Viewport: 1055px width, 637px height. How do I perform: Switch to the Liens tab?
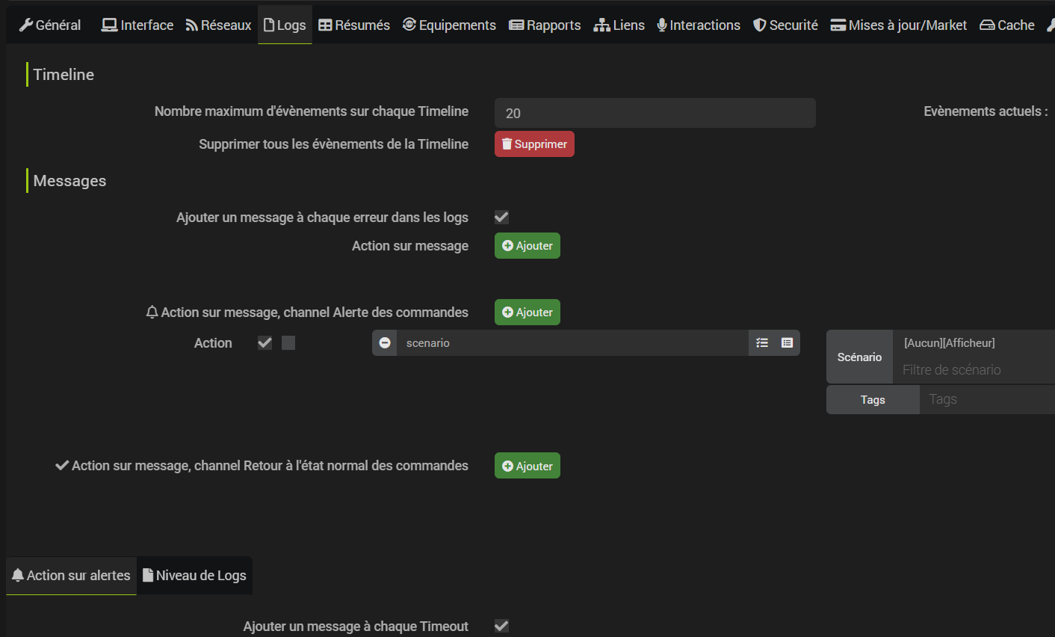[619, 25]
